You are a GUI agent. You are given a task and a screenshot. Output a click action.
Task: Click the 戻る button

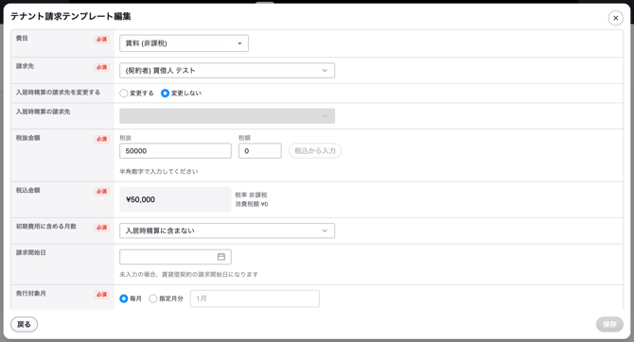[x=24, y=324]
